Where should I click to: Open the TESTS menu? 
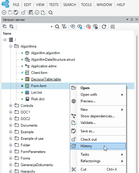[x=54, y=4]
